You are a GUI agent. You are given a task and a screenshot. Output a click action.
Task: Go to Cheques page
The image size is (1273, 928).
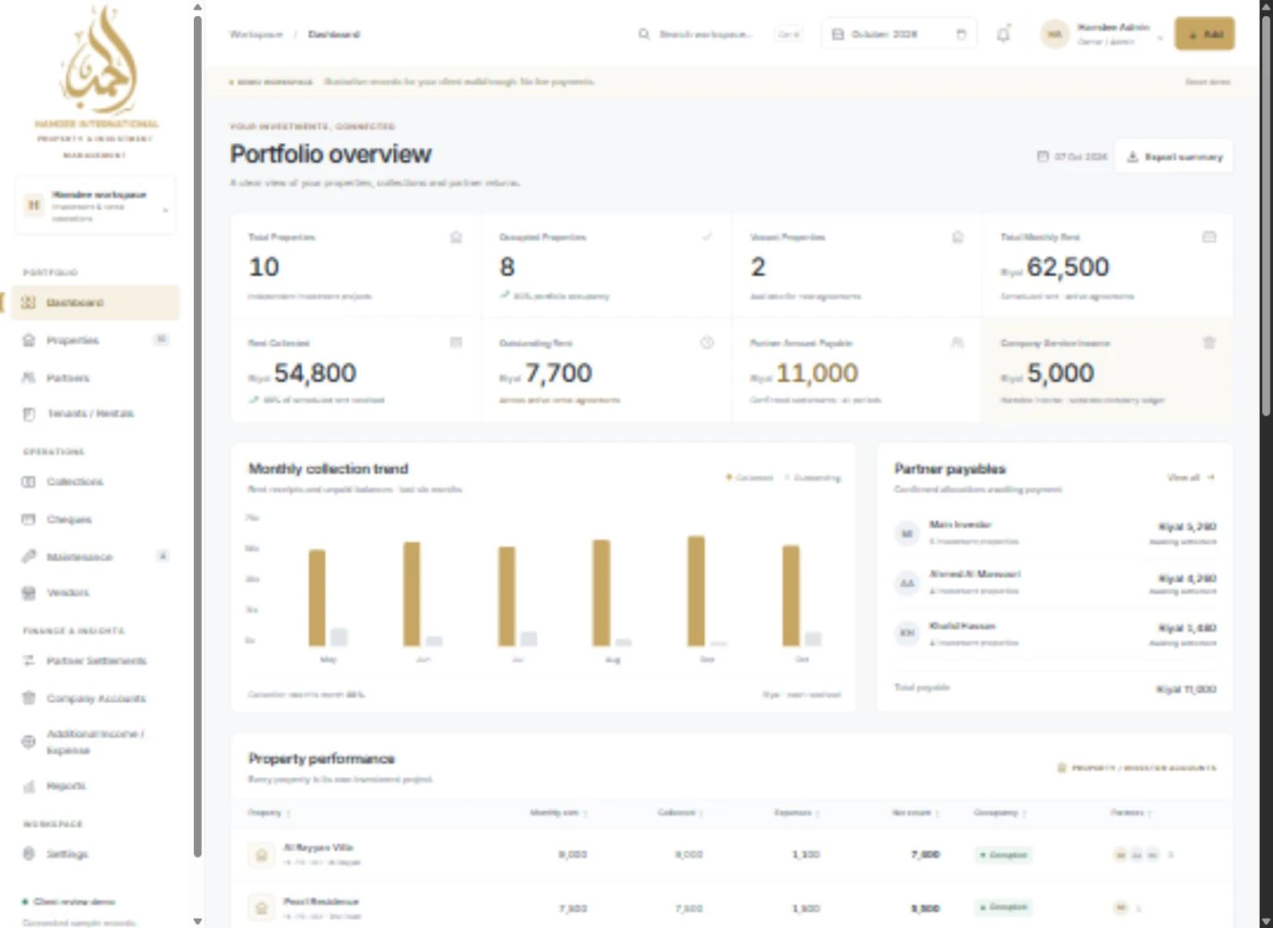pyautogui.click(x=95, y=519)
